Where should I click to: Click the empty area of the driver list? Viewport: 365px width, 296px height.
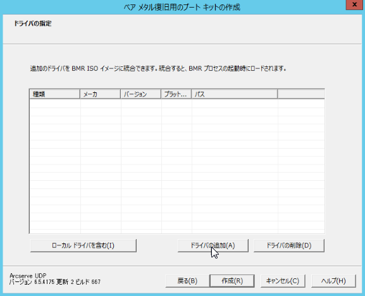click(177, 166)
